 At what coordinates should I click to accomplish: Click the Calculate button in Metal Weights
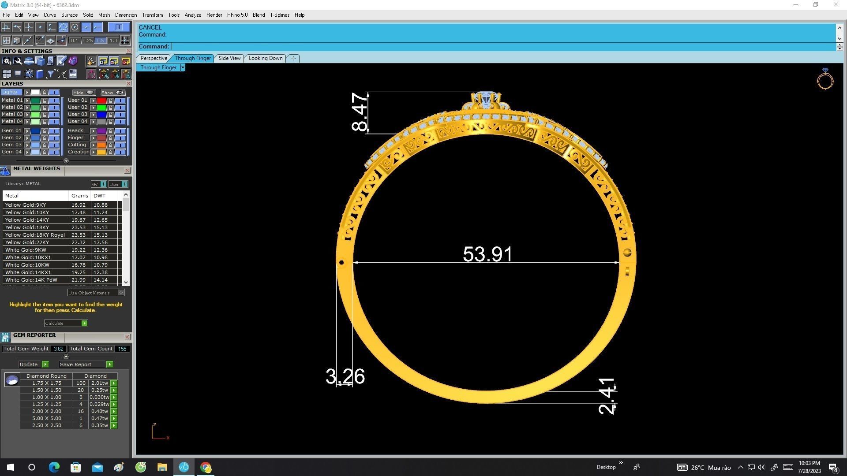click(x=66, y=324)
